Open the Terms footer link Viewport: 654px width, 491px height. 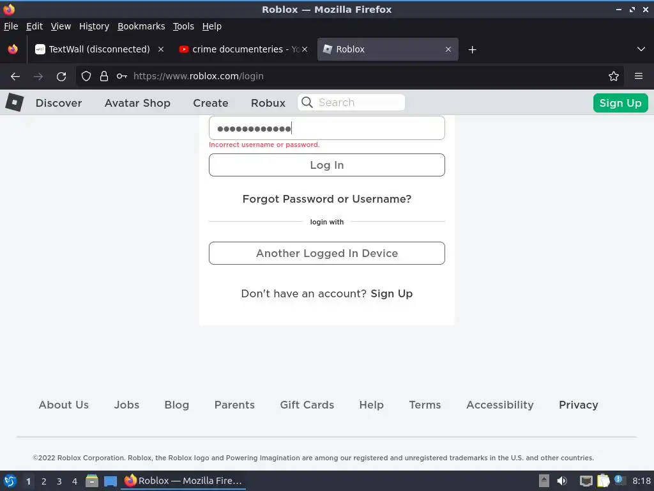click(x=425, y=405)
